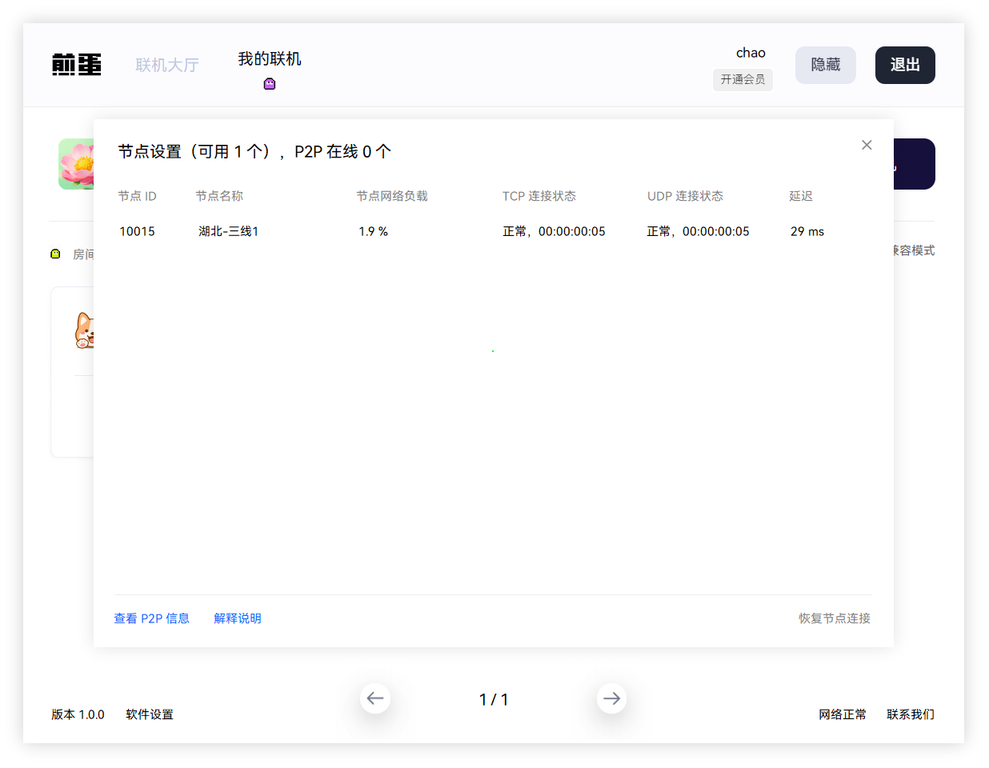Click 恢复节点连接 to restore node connection
Image resolution: width=989 pixels, height=768 pixels.
834,618
